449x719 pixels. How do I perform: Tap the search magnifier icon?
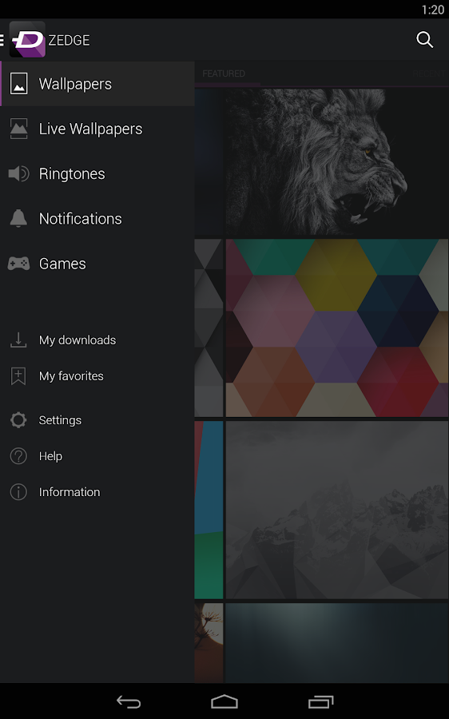tap(425, 40)
